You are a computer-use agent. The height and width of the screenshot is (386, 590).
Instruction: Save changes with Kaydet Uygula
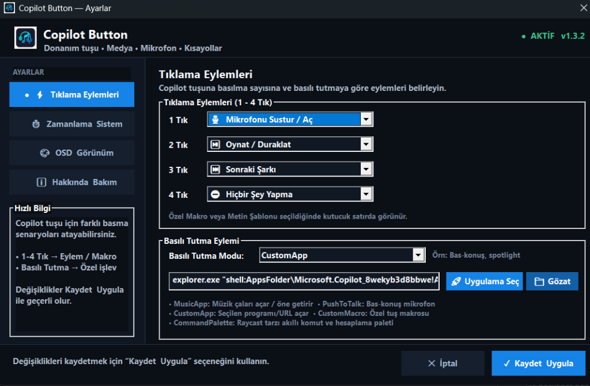click(x=539, y=364)
